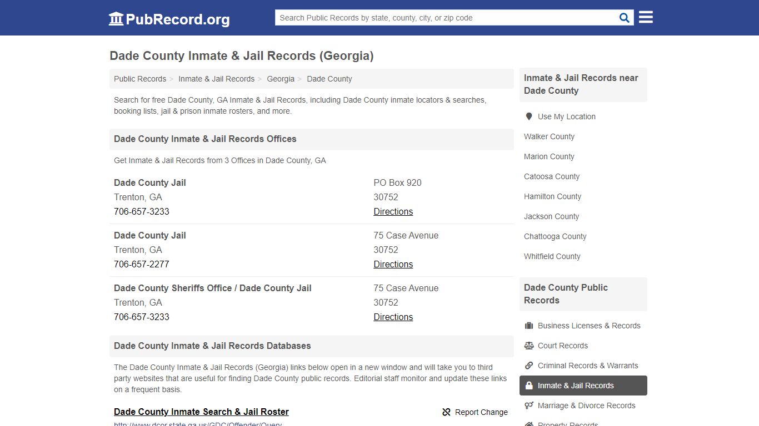Open Inmate & Jail Records breadcrumb
The width and height of the screenshot is (759, 426).
[x=216, y=79]
